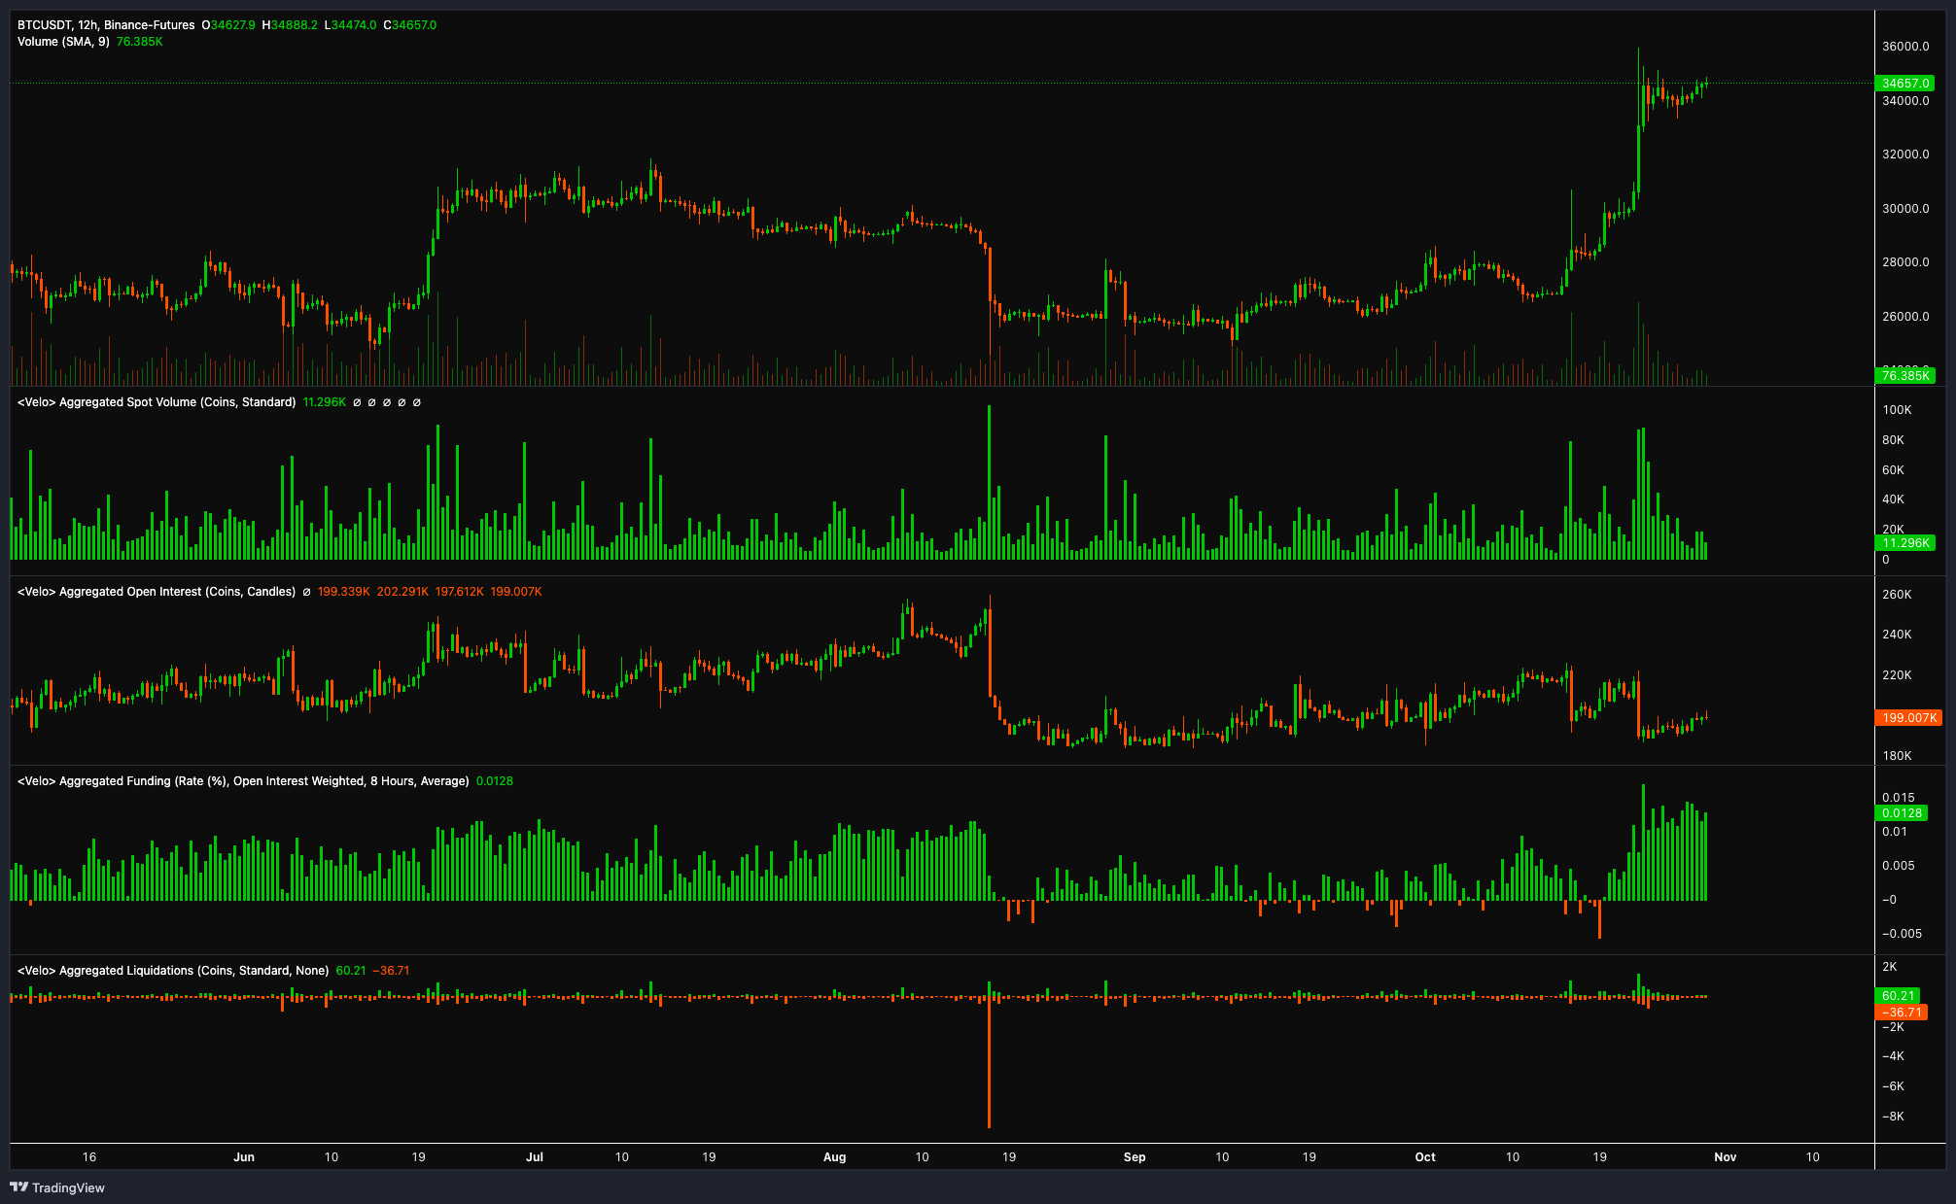This screenshot has width=1956, height=1204.
Task: Click the Nov label on the time axis
Action: [1725, 1156]
